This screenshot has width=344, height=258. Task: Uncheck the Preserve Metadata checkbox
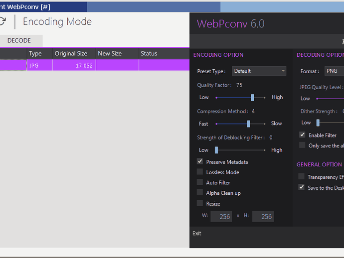coord(200,161)
